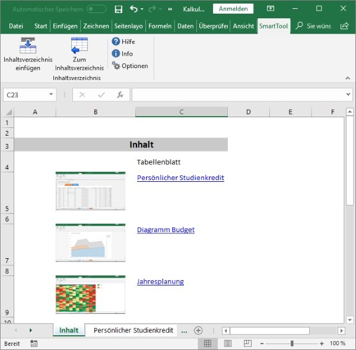Select column C header

tap(182, 112)
